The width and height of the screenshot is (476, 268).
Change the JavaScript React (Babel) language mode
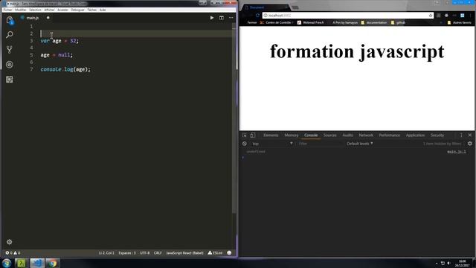click(184, 253)
